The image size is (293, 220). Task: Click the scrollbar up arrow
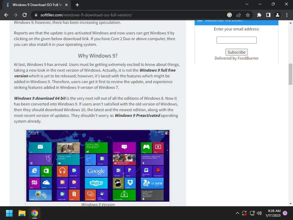point(290,23)
